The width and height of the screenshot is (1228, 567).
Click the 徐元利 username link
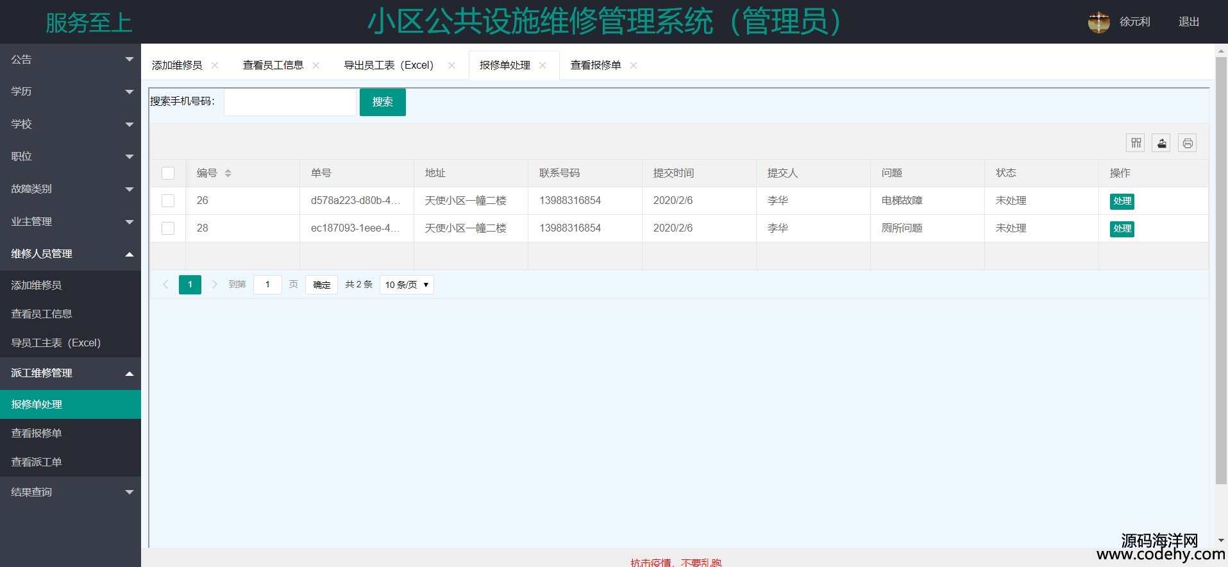click(1135, 22)
